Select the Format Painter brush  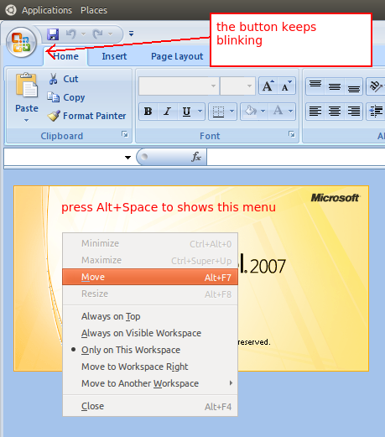point(86,116)
